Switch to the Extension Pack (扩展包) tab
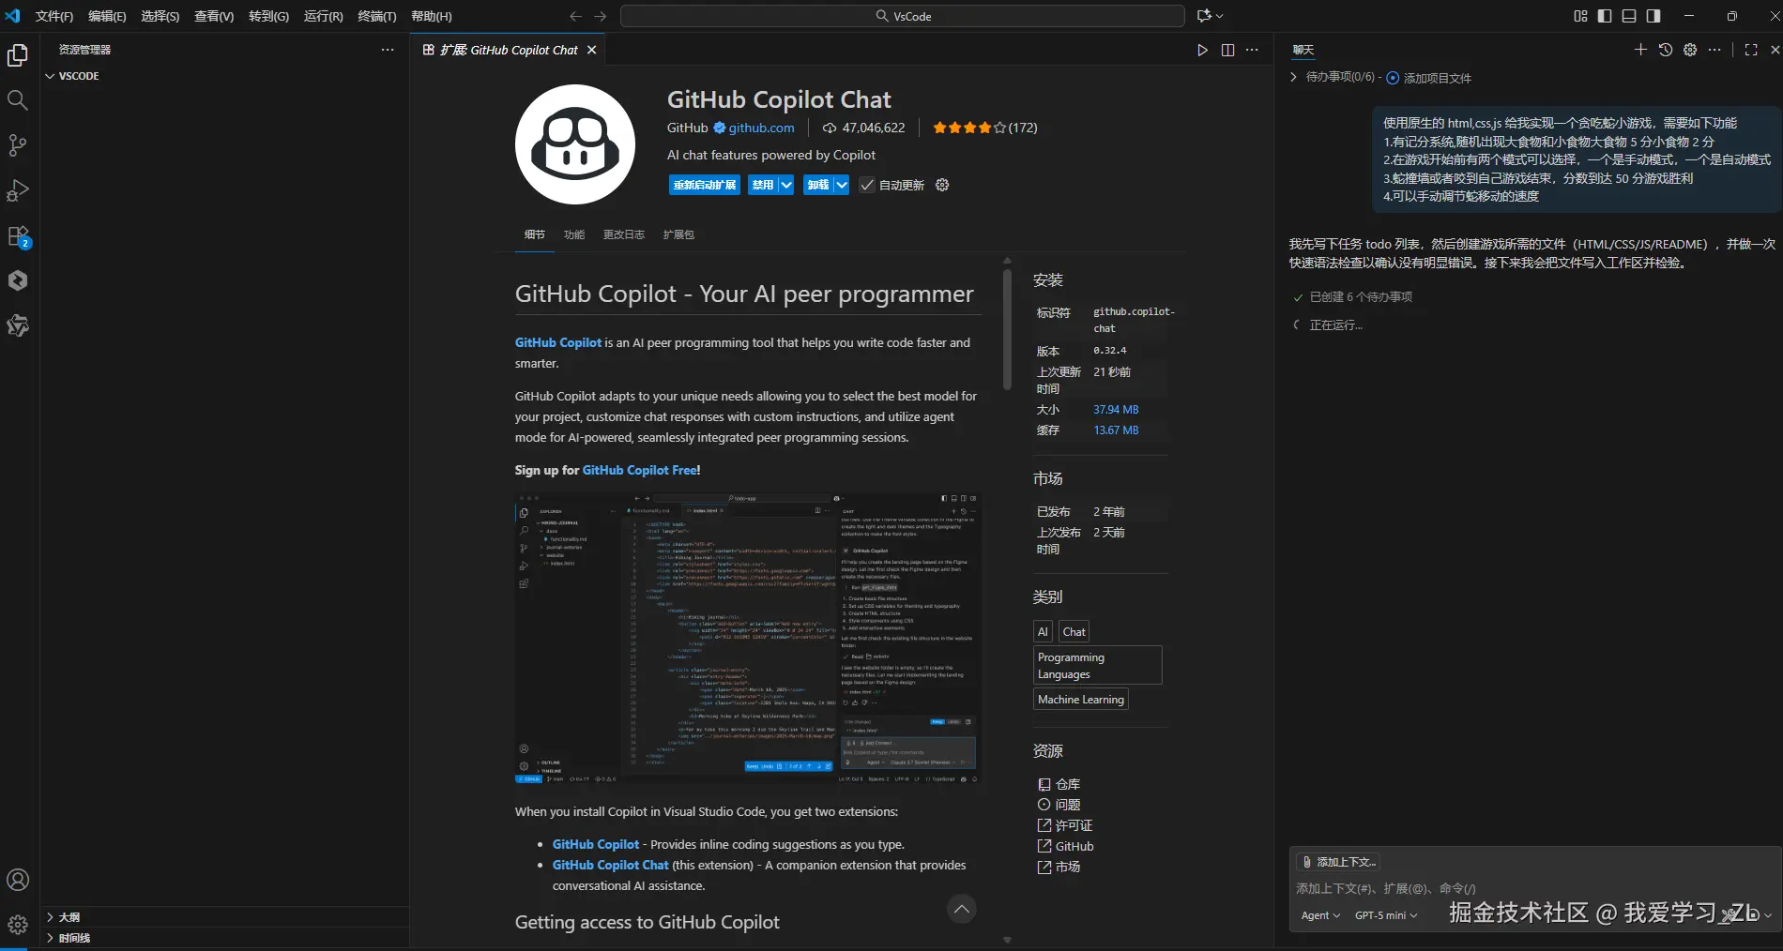The height and width of the screenshot is (951, 1783). click(x=678, y=234)
